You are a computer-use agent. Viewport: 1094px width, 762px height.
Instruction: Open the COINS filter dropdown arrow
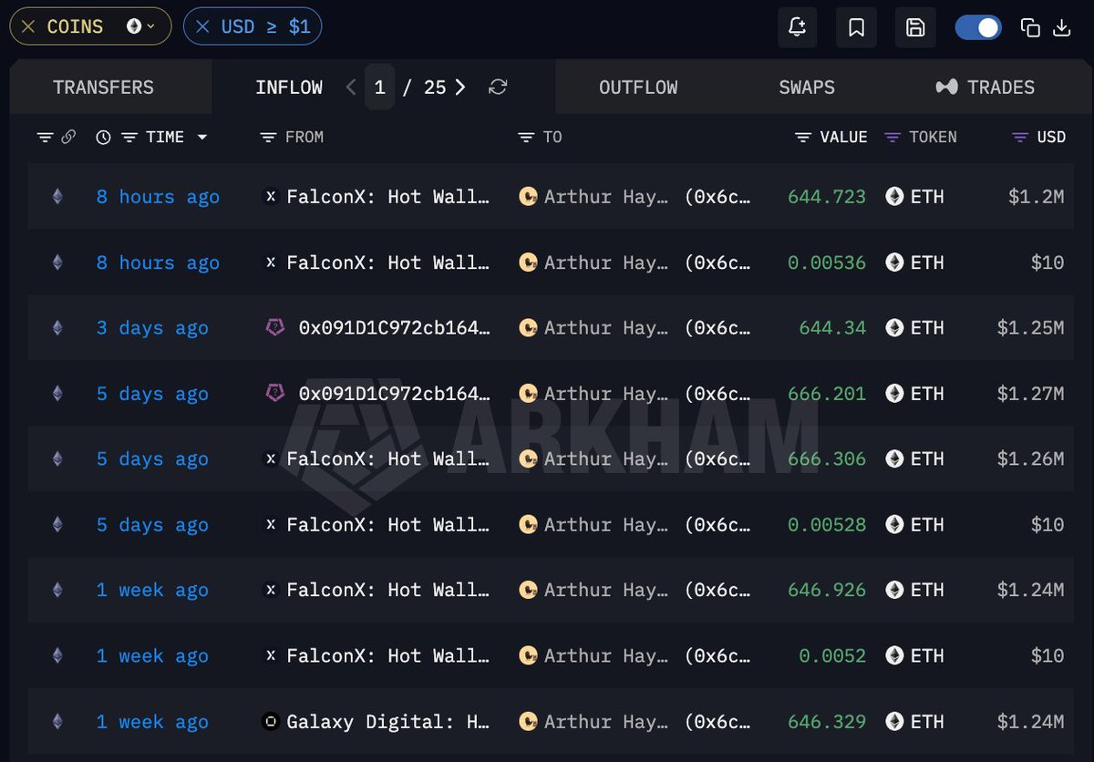[150, 26]
